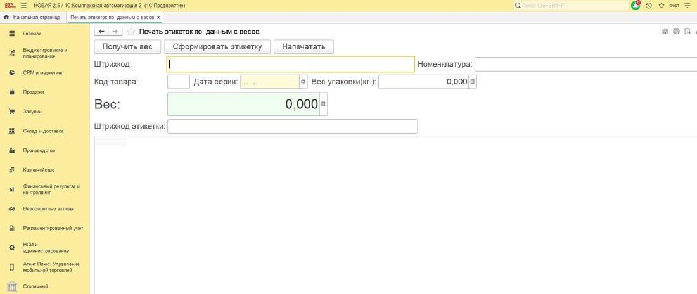Click the save diskette icon
697x294 pixels.
point(665,31)
